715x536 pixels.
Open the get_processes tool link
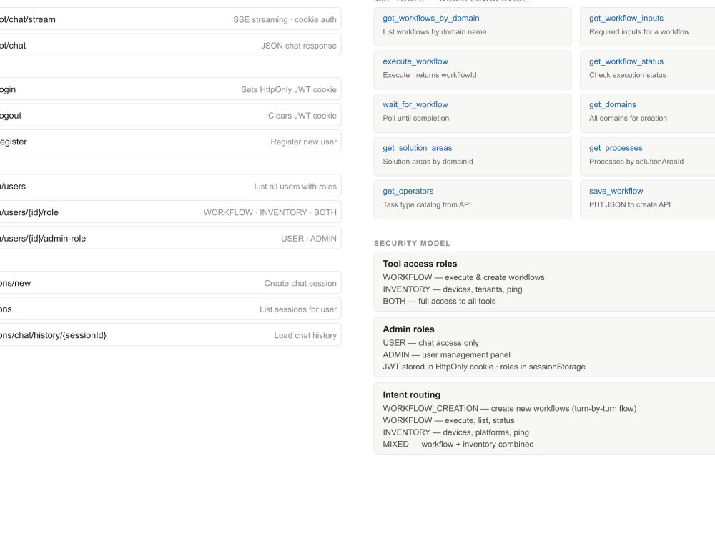tap(616, 148)
